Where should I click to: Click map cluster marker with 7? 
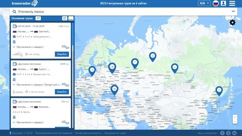click(x=135, y=63)
